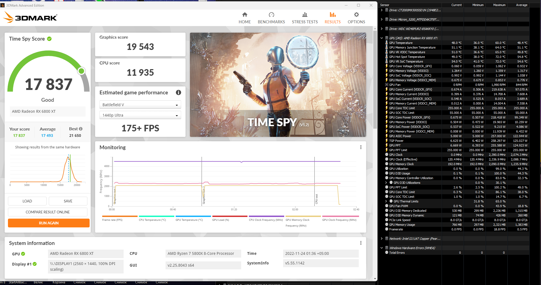Click the 3DMark vertical scrollbar thumb
The width and height of the screenshot is (541, 285).
click(375, 80)
